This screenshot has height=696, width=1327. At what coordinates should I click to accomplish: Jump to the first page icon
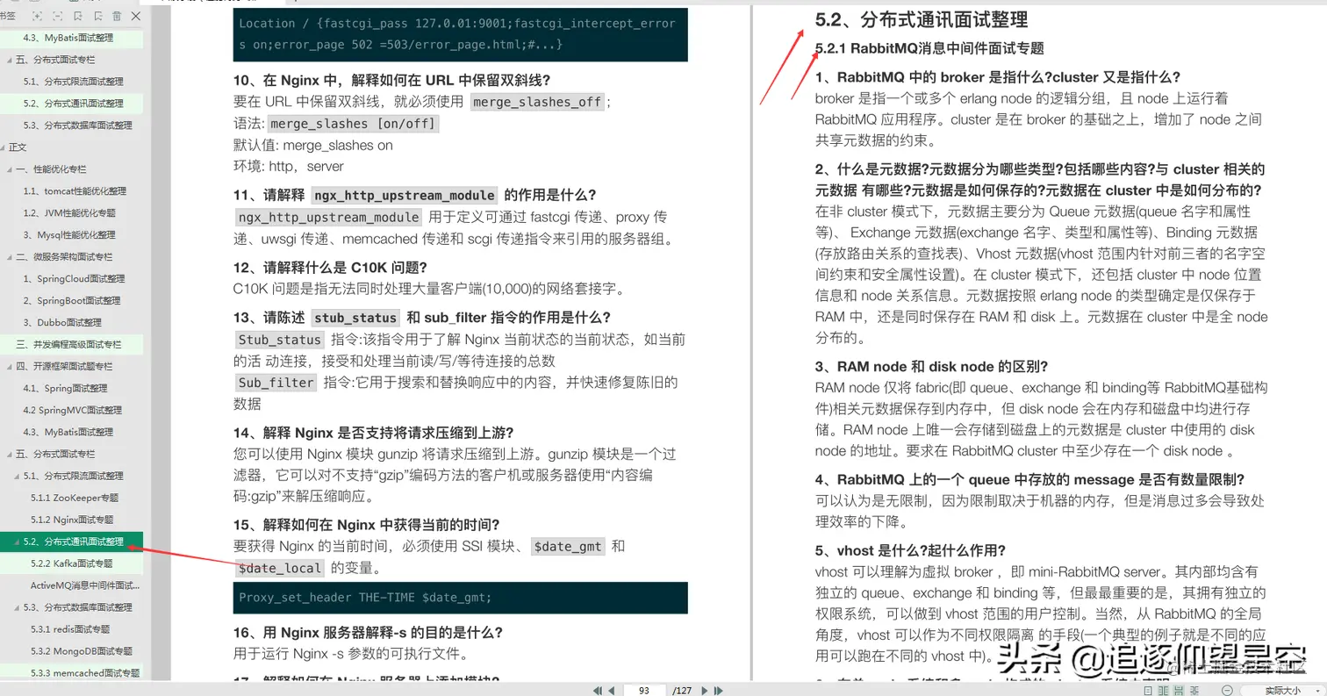(597, 690)
